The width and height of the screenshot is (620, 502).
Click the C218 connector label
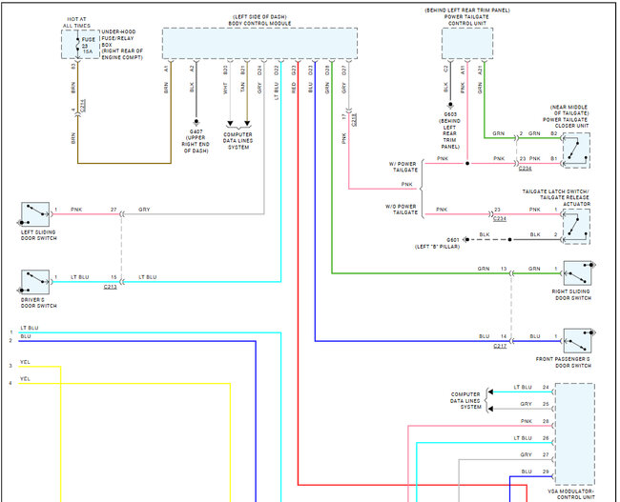click(354, 120)
